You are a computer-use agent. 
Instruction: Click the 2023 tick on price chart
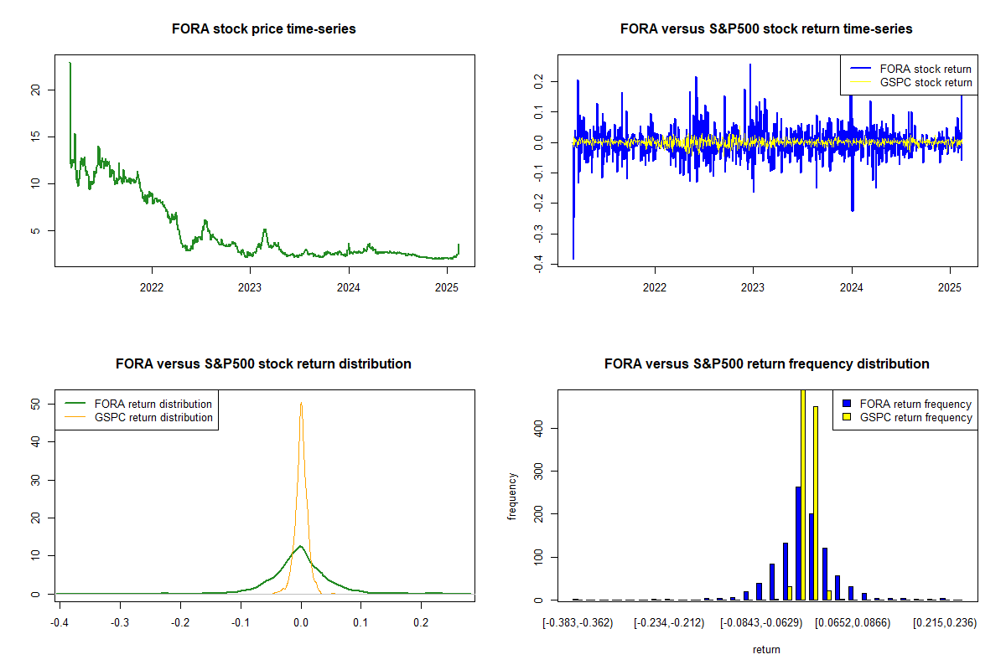pyautogui.click(x=250, y=287)
